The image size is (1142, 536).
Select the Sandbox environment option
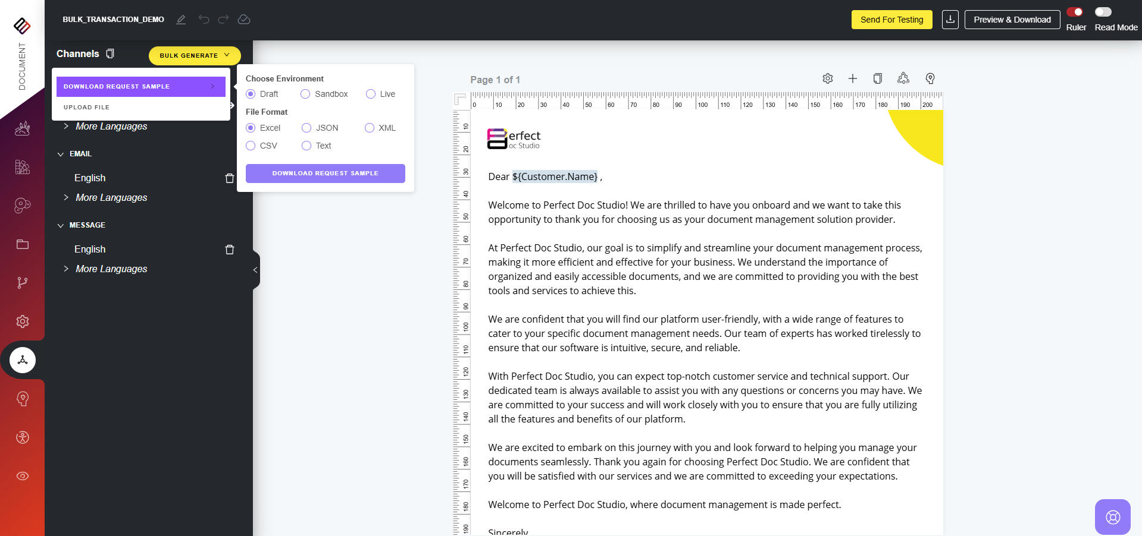pos(305,94)
